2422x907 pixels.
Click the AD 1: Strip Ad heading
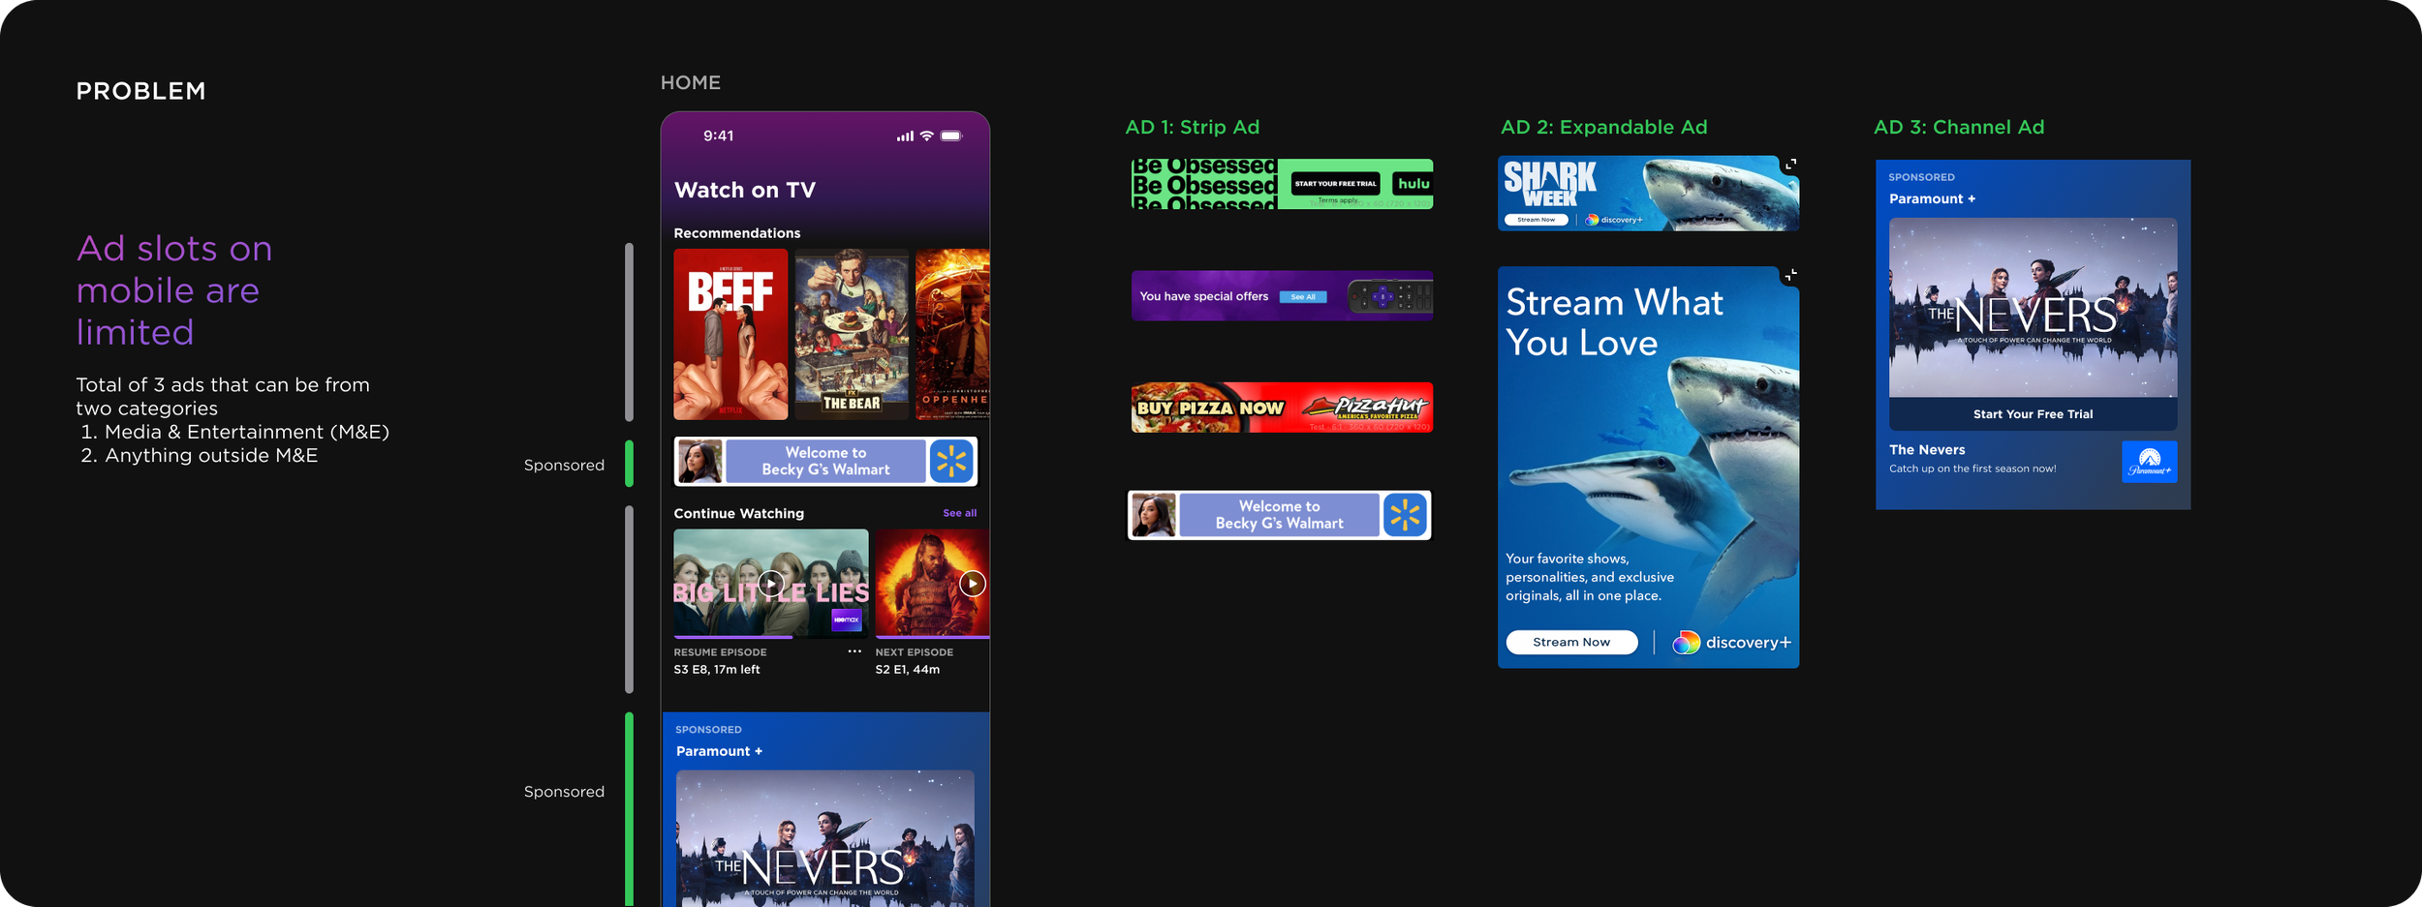click(1192, 127)
